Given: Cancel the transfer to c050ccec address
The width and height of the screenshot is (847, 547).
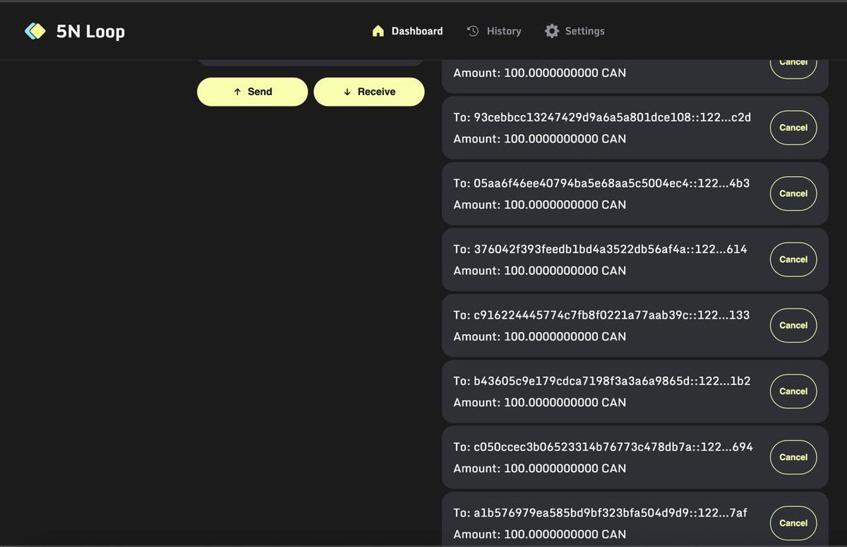Looking at the screenshot, I should [x=793, y=457].
